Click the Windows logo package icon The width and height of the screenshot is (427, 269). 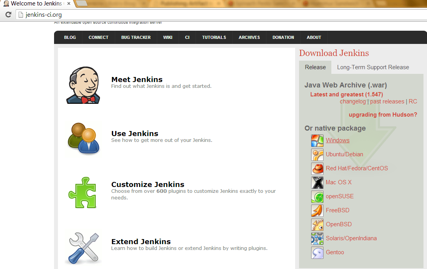pyautogui.click(x=317, y=140)
